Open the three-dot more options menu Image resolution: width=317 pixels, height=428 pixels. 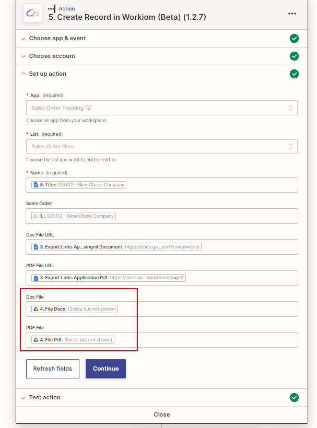tap(292, 14)
